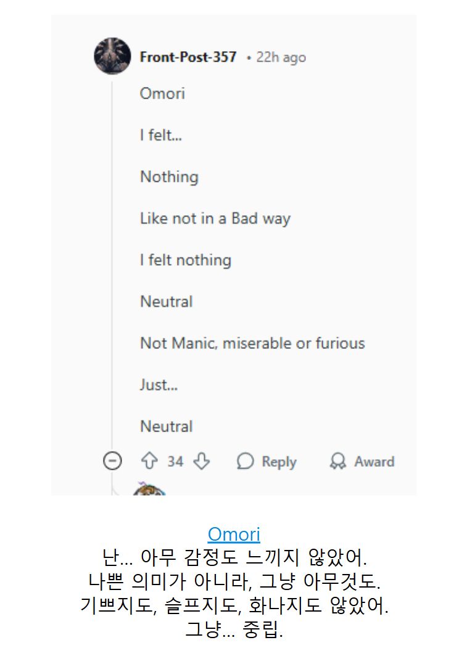Click the Reply text label
467x656 pixels.
279,461
